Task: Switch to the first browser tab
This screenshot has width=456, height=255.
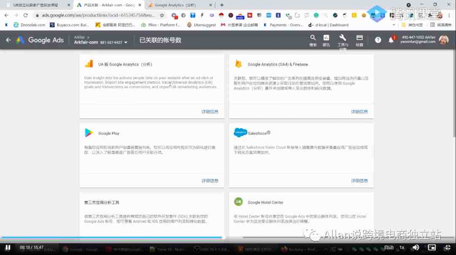Action: coord(38,5)
